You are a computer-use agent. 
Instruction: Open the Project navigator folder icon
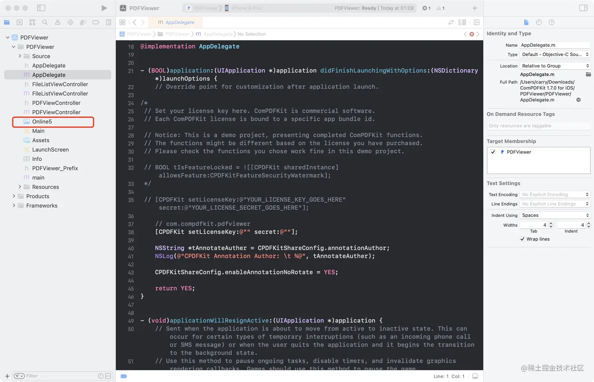pyautogui.click(x=7, y=22)
